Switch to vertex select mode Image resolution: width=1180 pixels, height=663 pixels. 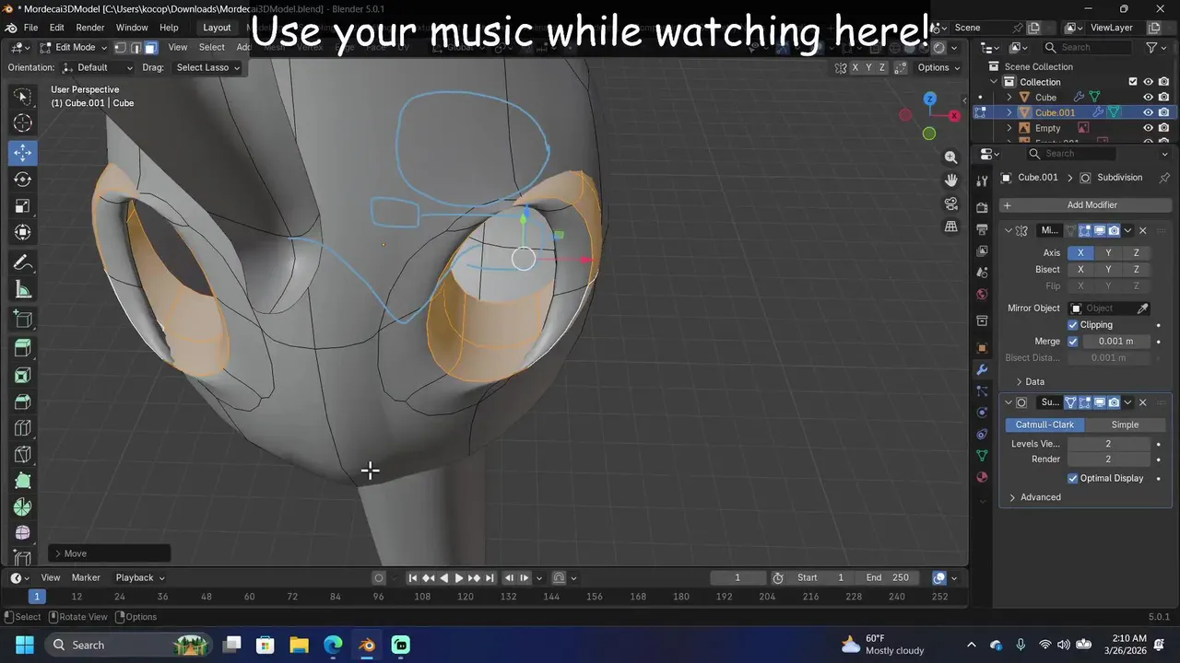pyautogui.click(x=120, y=48)
